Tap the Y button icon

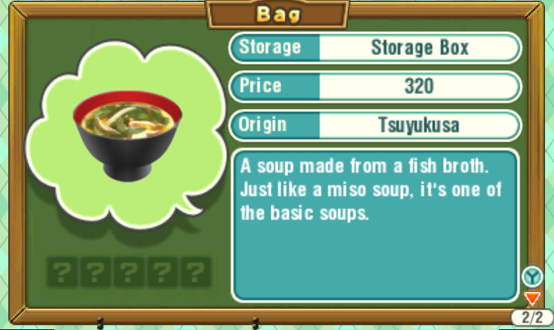click(x=532, y=276)
